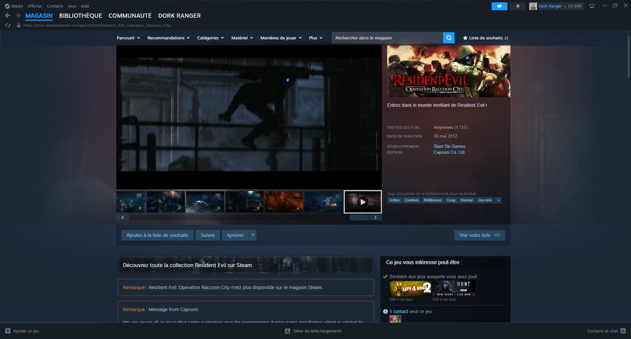Open the Slant Six Games developer link
This screenshot has height=339, width=631.
tap(449, 146)
